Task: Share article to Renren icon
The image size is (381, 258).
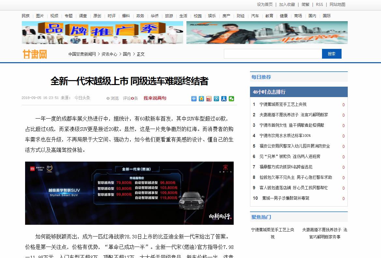Action: (224, 99)
